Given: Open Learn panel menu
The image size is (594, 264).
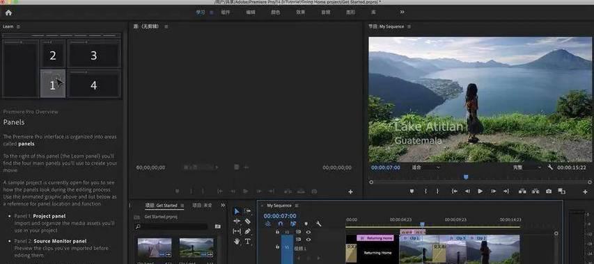Looking at the screenshot, I should click(18, 26).
